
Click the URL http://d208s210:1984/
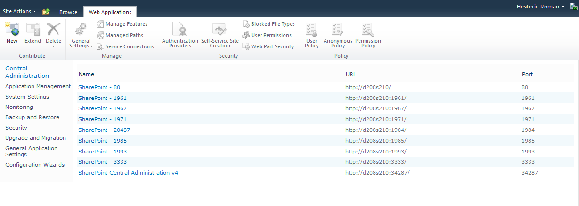coord(375,130)
